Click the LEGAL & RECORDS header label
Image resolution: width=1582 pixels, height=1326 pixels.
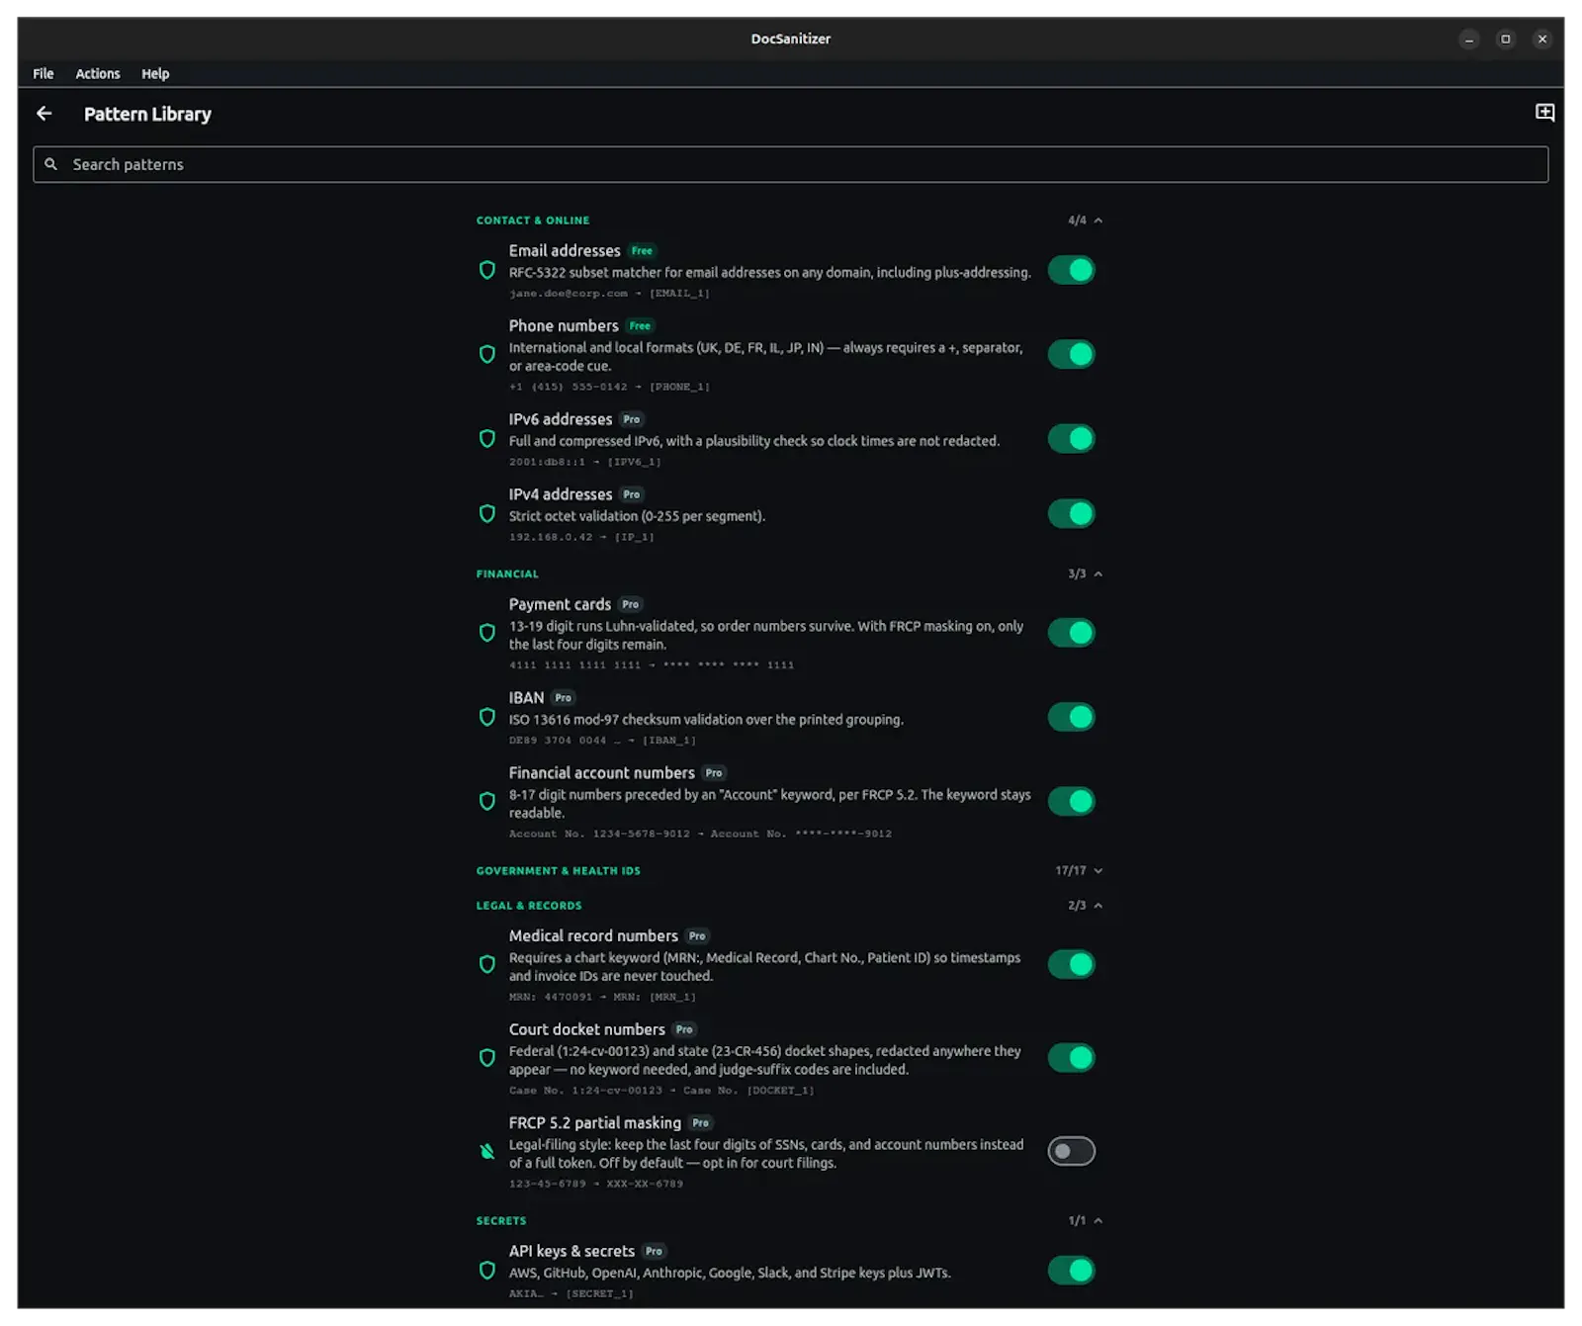tap(529, 906)
